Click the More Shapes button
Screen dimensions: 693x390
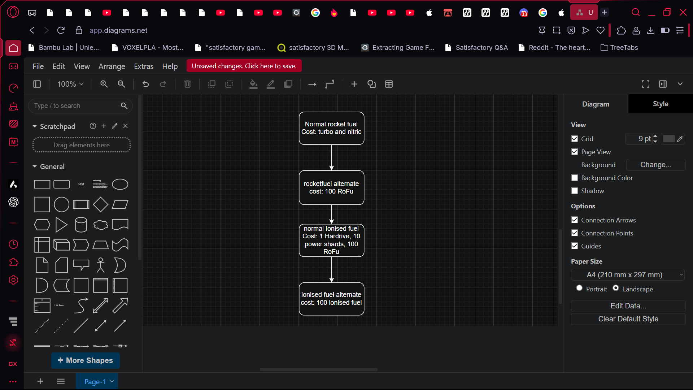click(x=86, y=360)
